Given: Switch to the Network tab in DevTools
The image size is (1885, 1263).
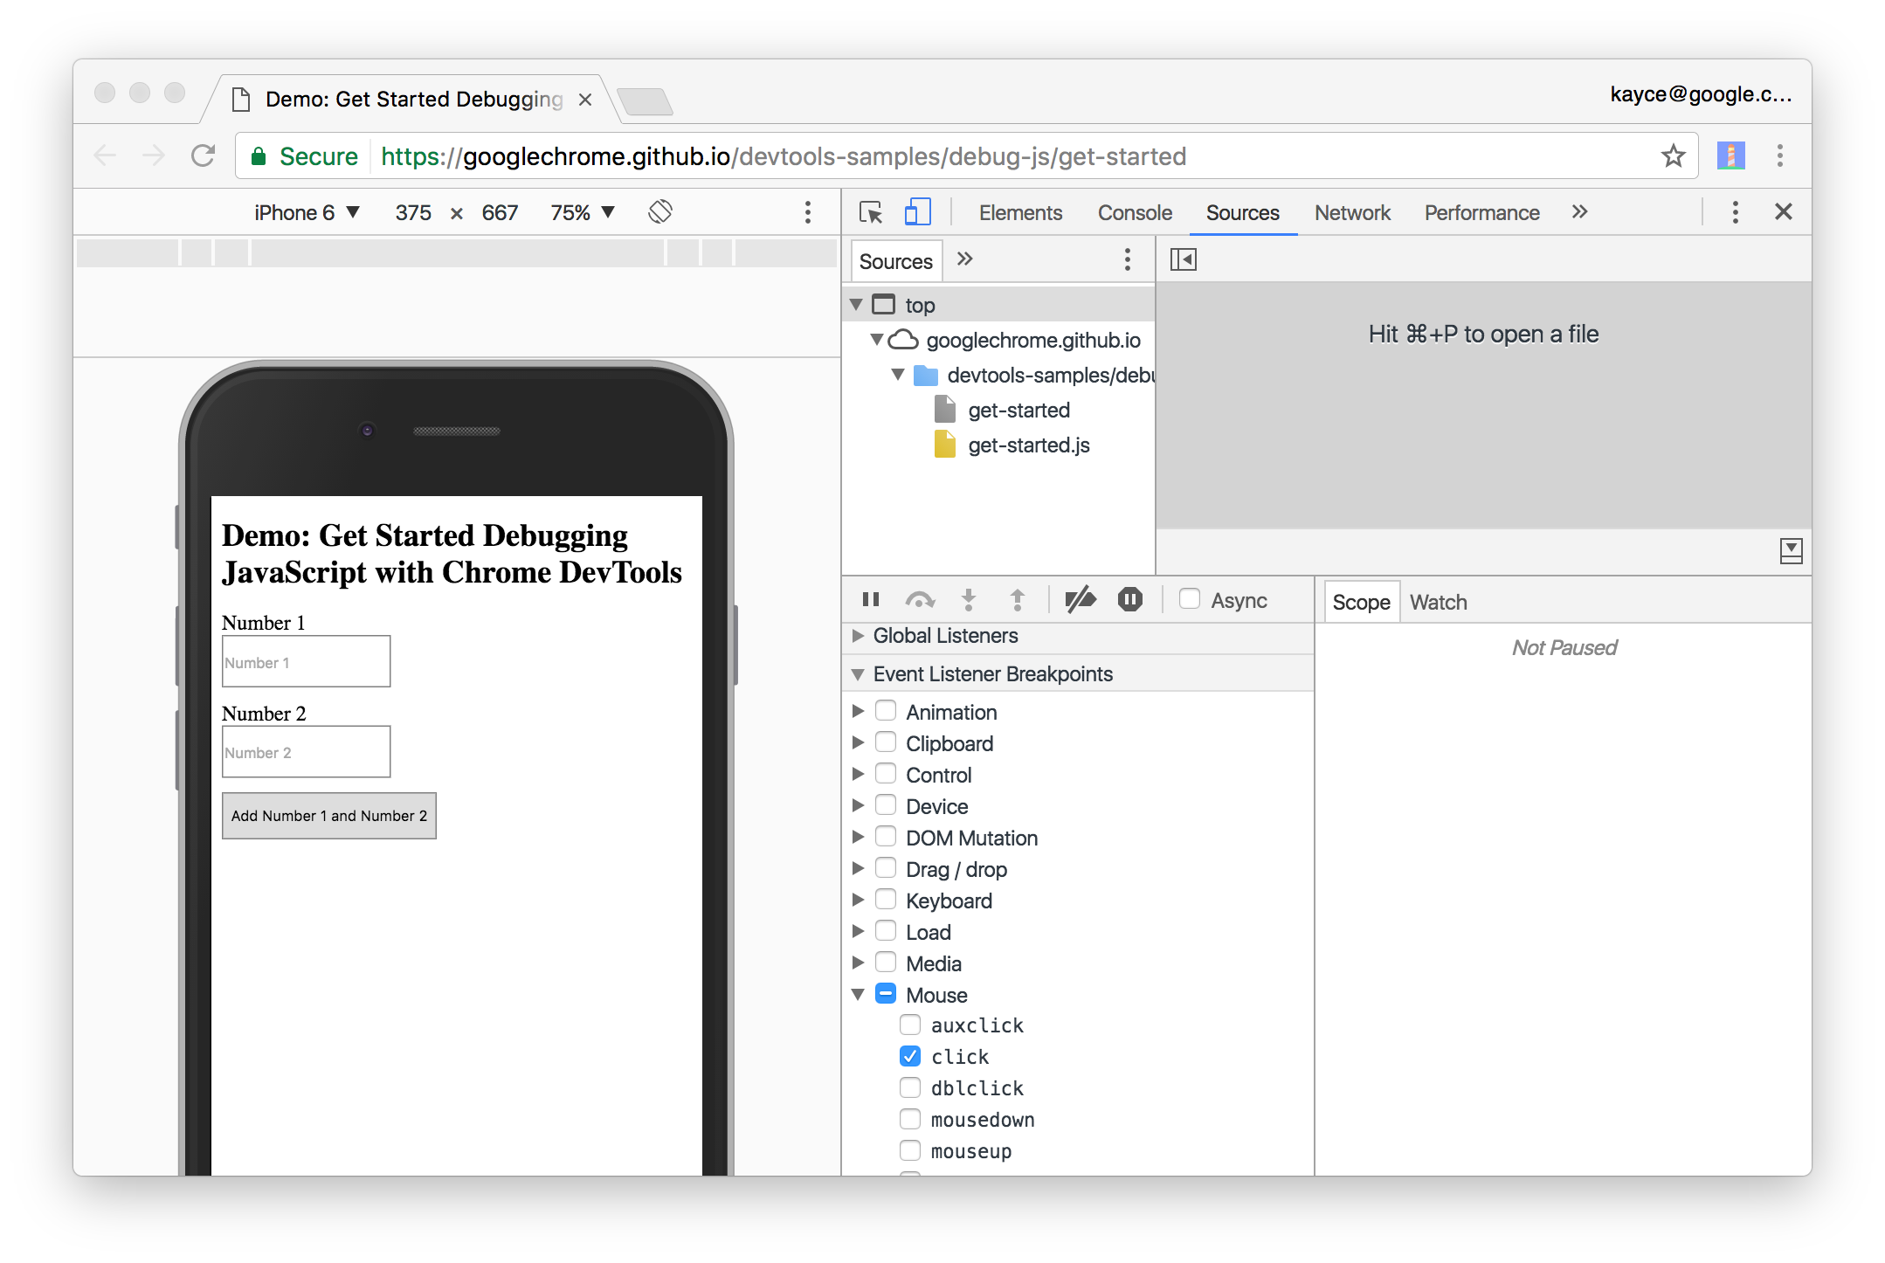Looking at the screenshot, I should (x=1352, y=213).
